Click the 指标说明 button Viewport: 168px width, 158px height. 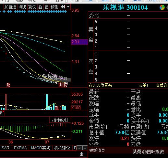pyautogui.click(x=60, y=120)
